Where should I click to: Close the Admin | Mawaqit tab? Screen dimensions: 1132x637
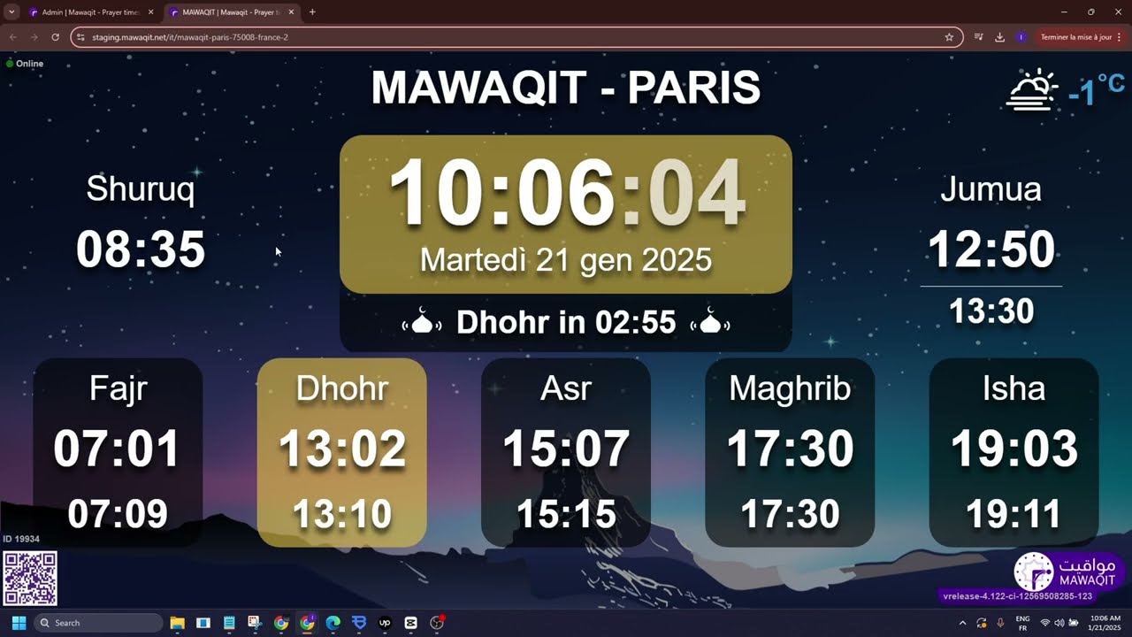[151, 12]
